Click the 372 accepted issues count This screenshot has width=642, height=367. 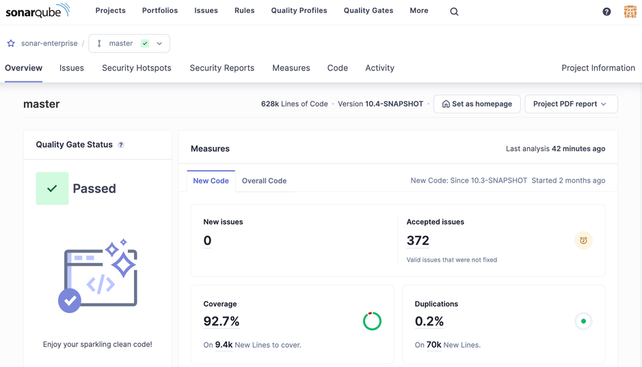click(418, 241)
